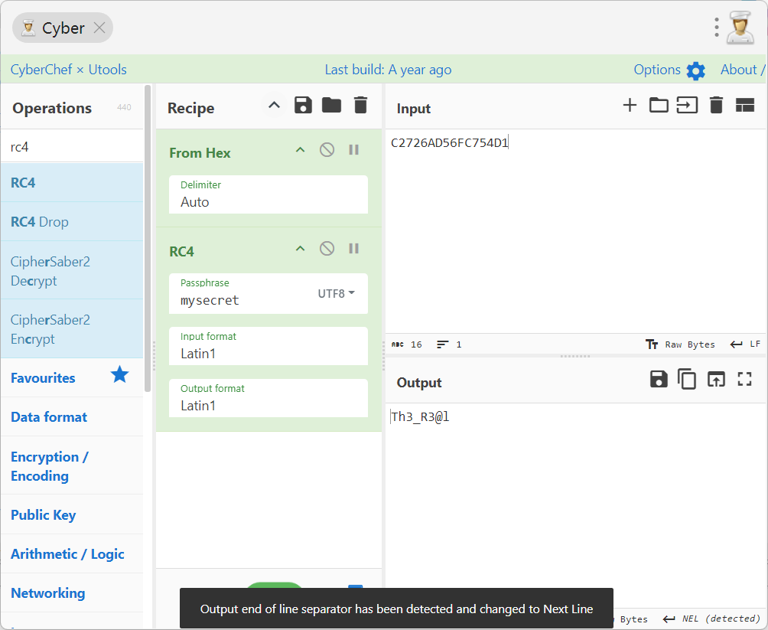This screenshot has height=630, width=768.
Task: Save output to file icon
Action: point(659,380)
